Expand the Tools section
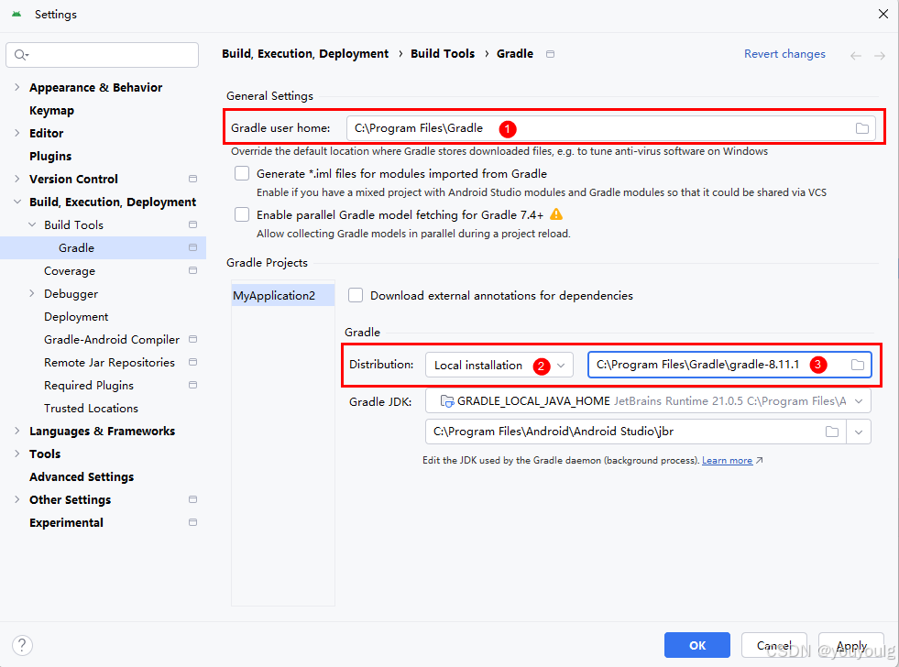The image size is (899, 667). (x=16, y=454)
